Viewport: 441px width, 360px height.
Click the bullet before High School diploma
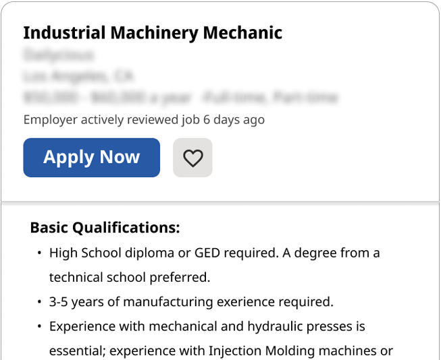pos(39,253)
